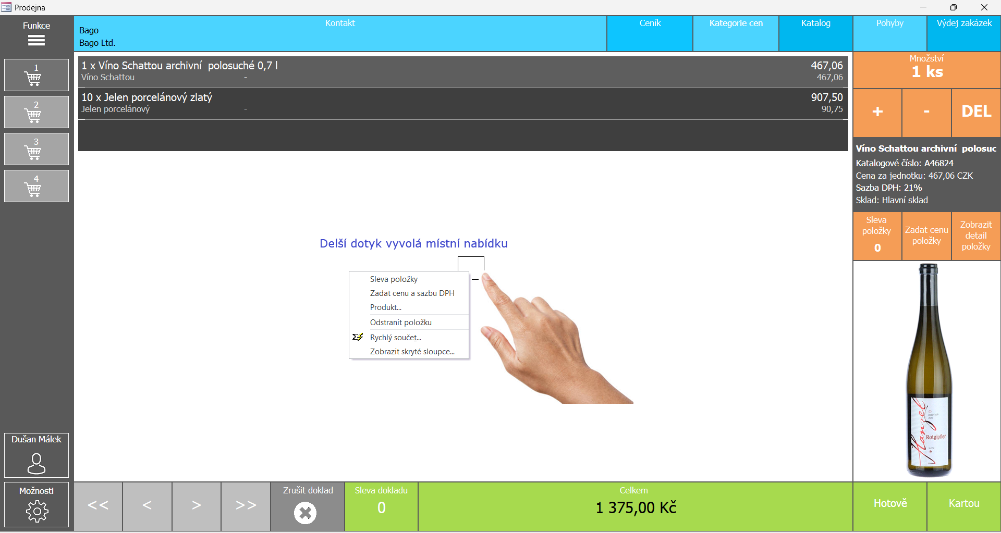The width and height of the screenshot is (1001, 533).
Task: Switch to shopping cart 2
Action: pos(36,113)
